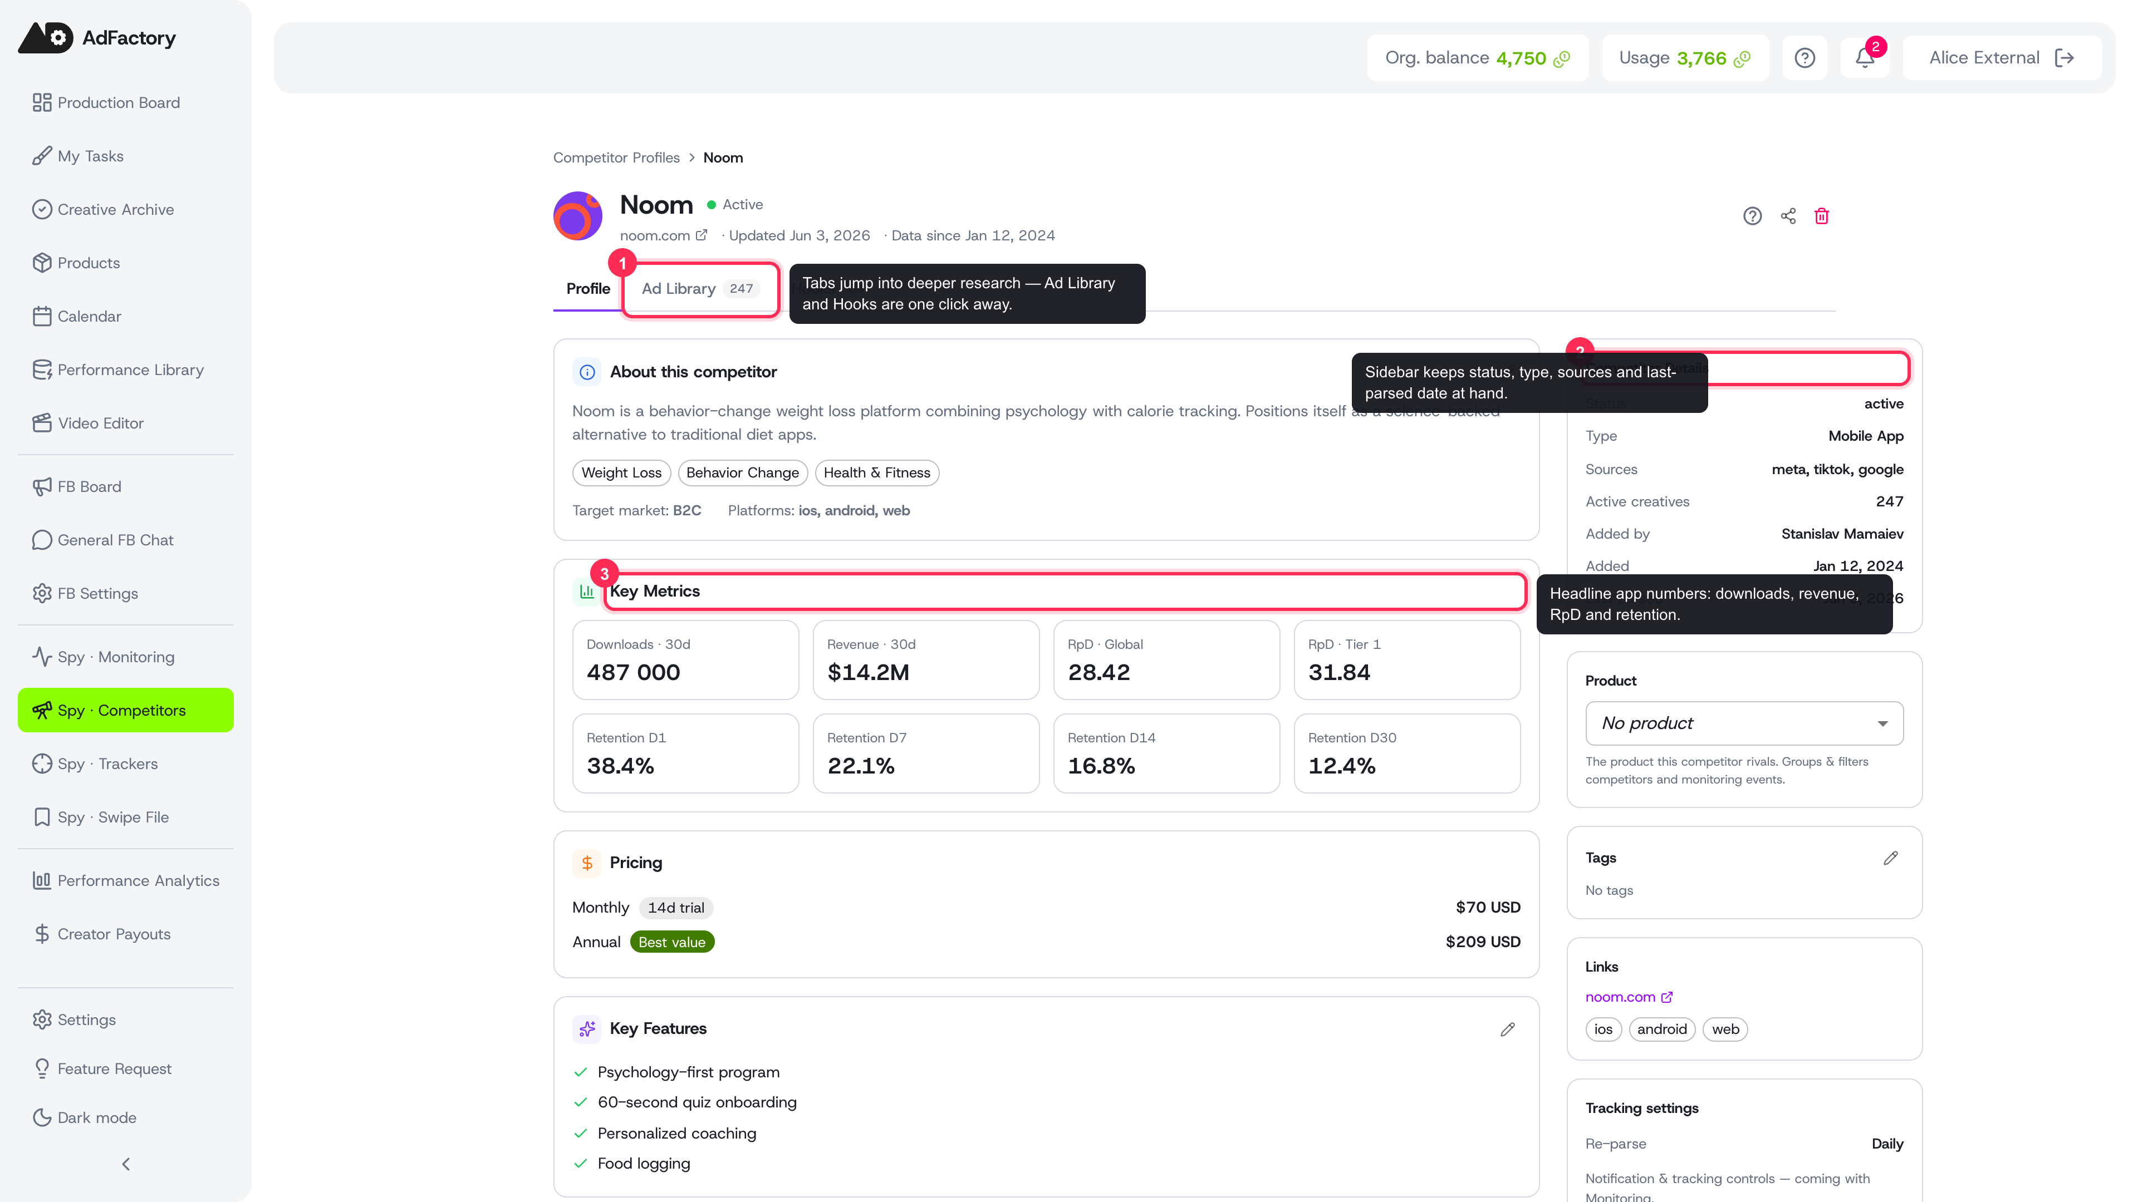Select the Profile tab

587,289
